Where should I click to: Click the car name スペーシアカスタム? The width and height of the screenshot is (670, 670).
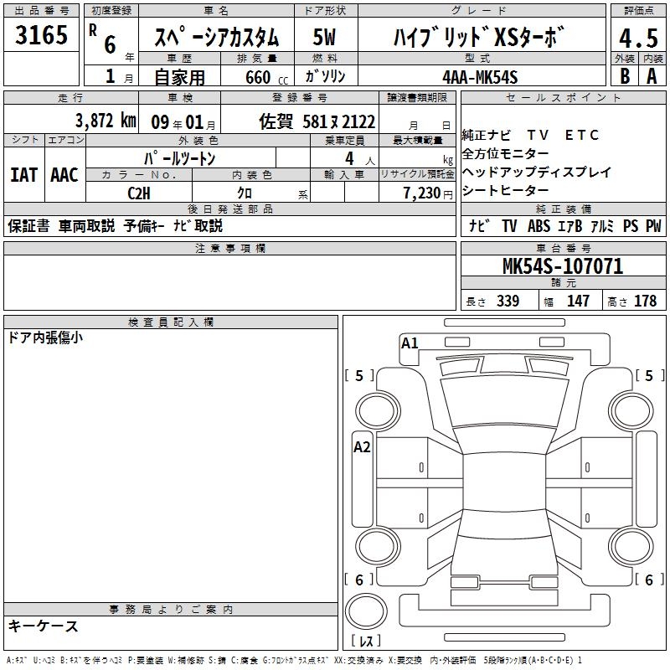pos(217,37)
